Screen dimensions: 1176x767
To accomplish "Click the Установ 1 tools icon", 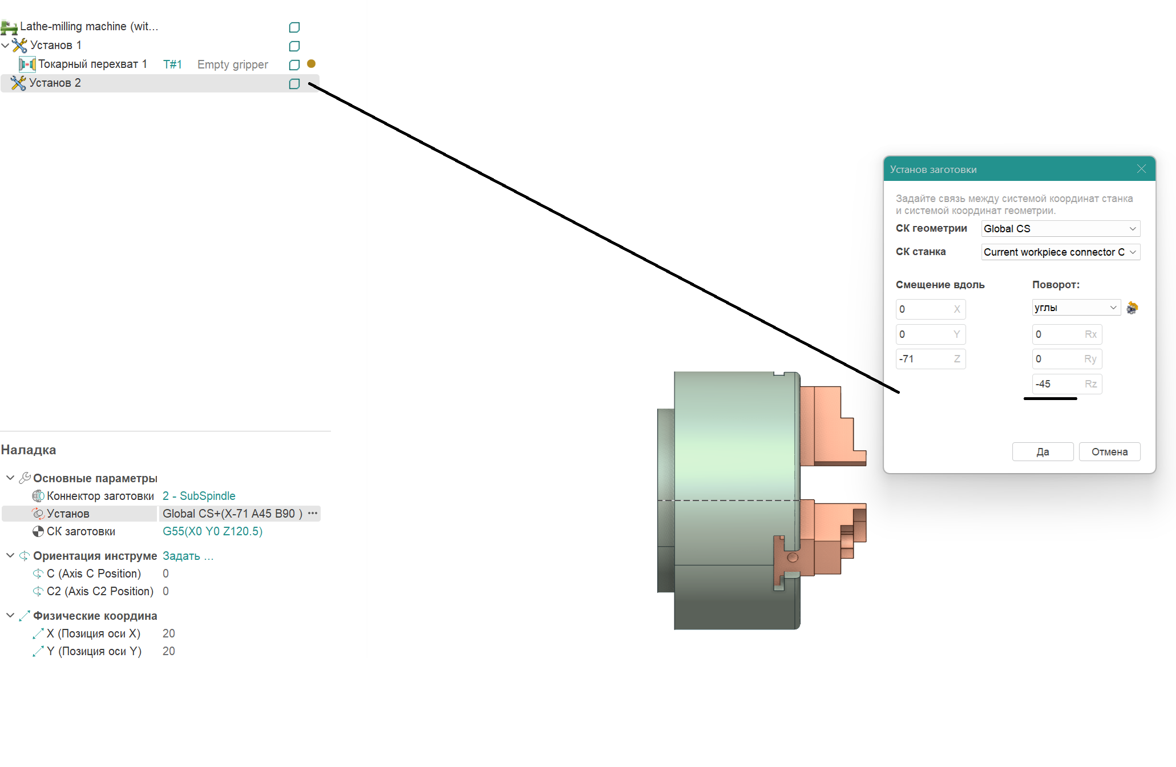I will [x=19, y=45].
